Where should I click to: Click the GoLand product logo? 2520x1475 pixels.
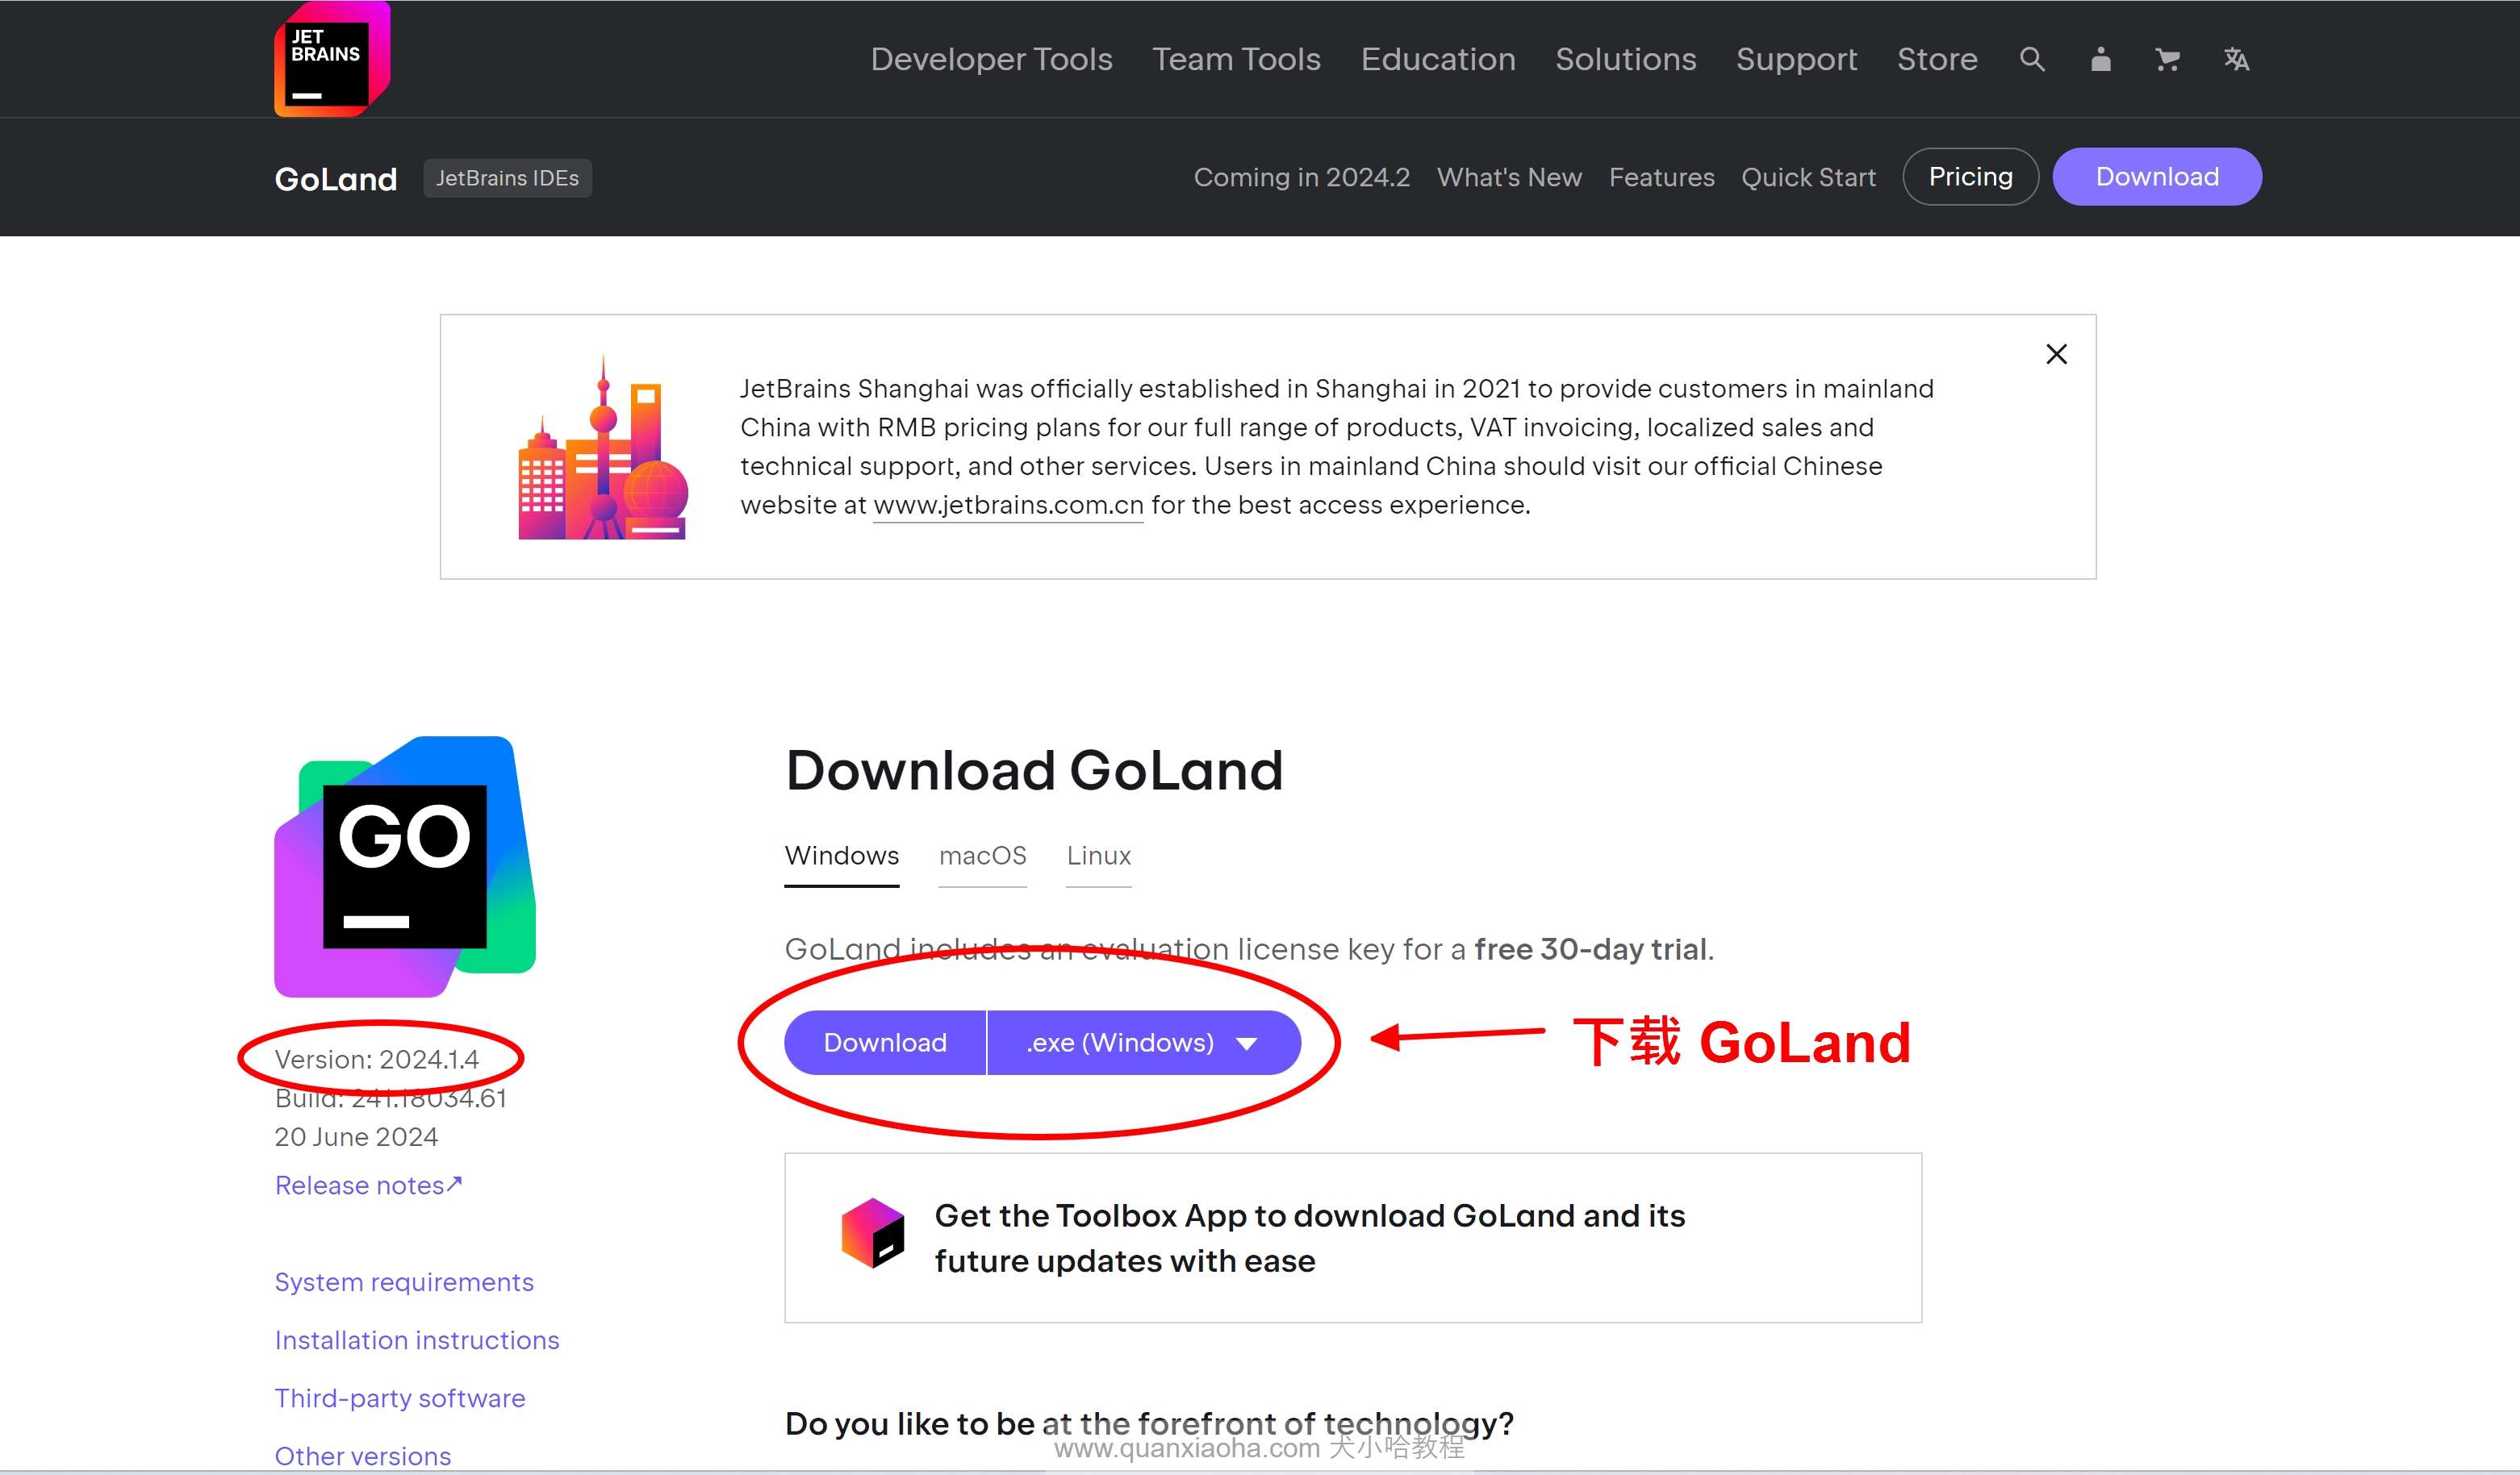pos(405,866)
